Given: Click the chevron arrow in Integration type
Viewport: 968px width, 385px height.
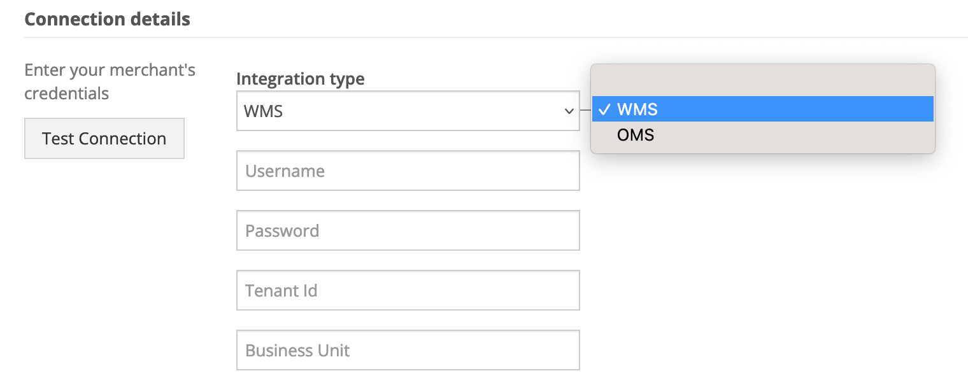Looking at the screenshot, I should click(569, 112).
